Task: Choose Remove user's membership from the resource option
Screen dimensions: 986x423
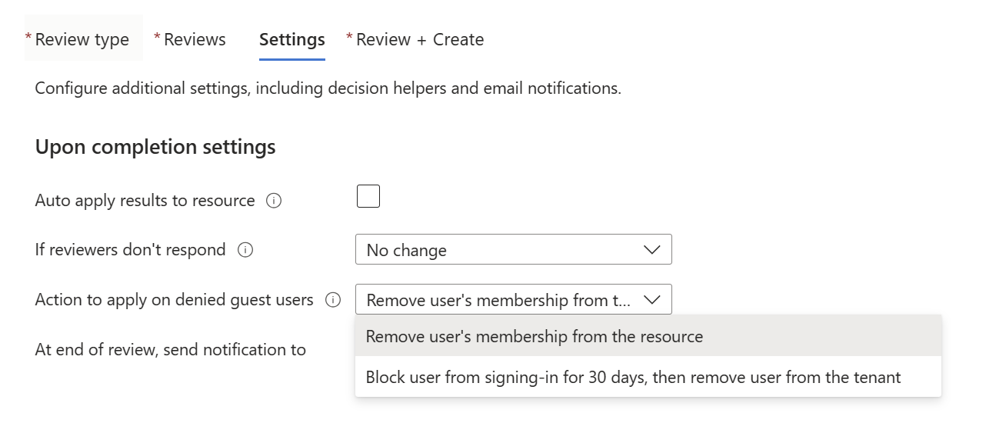Action: [x=648, y=337]
